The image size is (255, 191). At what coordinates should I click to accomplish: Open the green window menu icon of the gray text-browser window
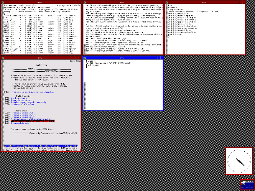3,58
